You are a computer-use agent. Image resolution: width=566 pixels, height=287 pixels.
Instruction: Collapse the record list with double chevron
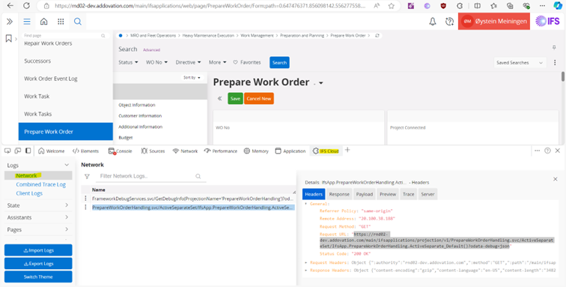point(219,98)
